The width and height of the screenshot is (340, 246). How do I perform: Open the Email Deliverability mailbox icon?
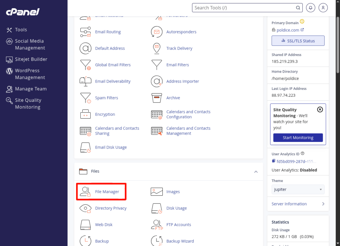click(85, 81)
